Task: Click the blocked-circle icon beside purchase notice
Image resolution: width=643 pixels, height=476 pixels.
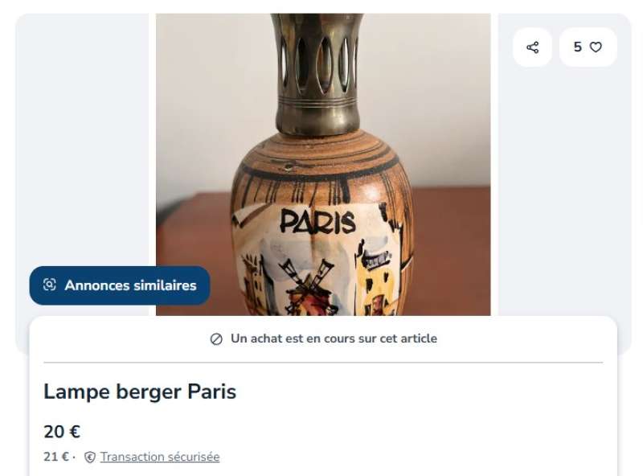Action: point(216,339)
